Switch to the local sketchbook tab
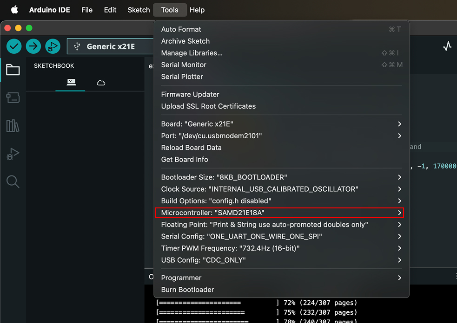Image resolution: width=457 pixels, height=323 pixels. click(x=71, y=83)
